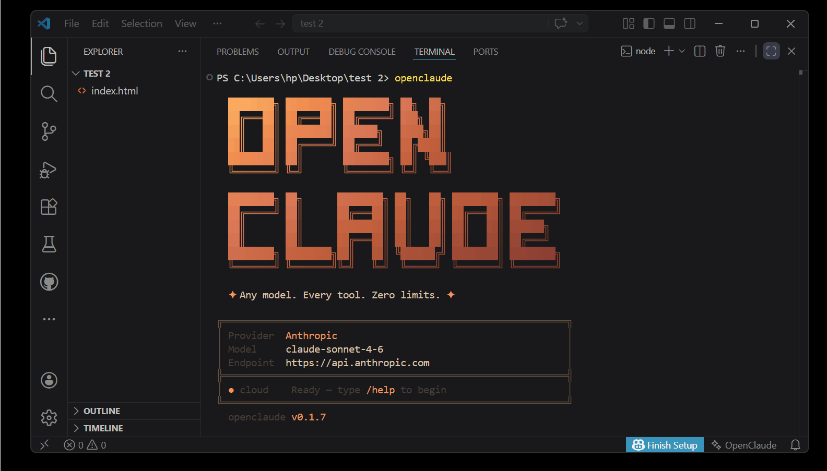Click OpenClaude in the status bar
This screenshot has width=827, height=471.
(x=744, y=445)
